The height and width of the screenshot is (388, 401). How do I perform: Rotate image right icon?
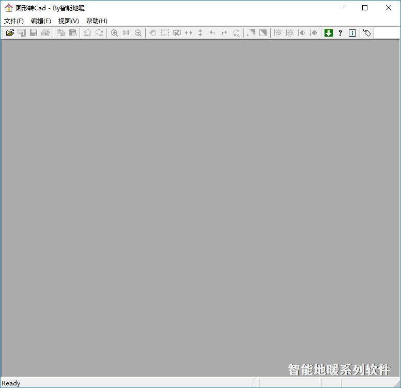[224, 33]
